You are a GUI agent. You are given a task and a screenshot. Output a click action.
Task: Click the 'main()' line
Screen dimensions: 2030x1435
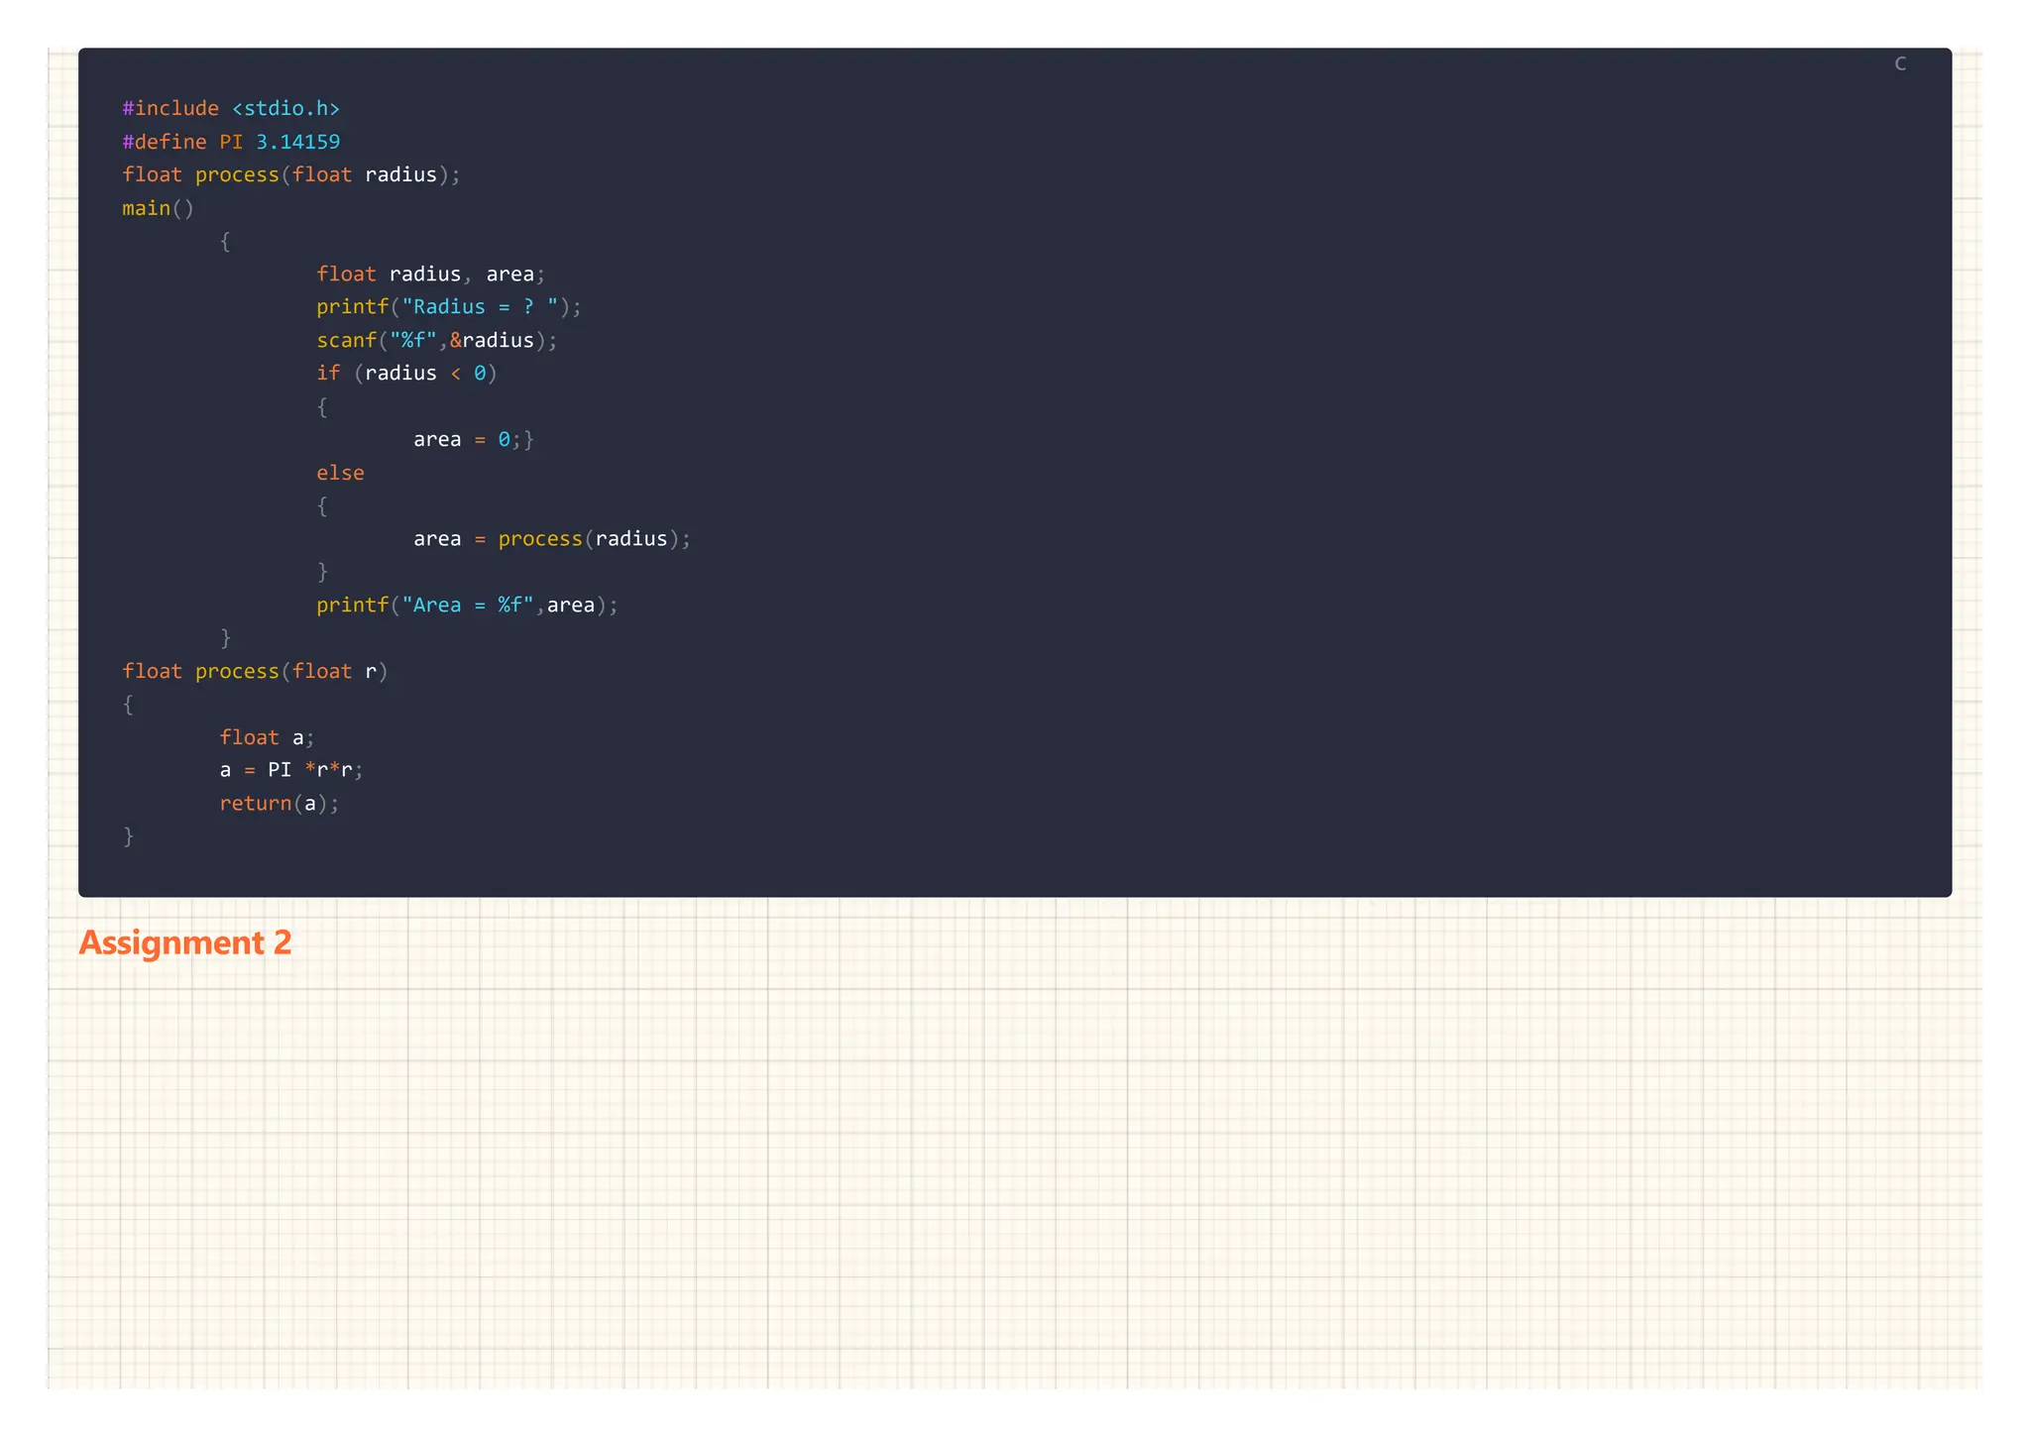point(159,208)
